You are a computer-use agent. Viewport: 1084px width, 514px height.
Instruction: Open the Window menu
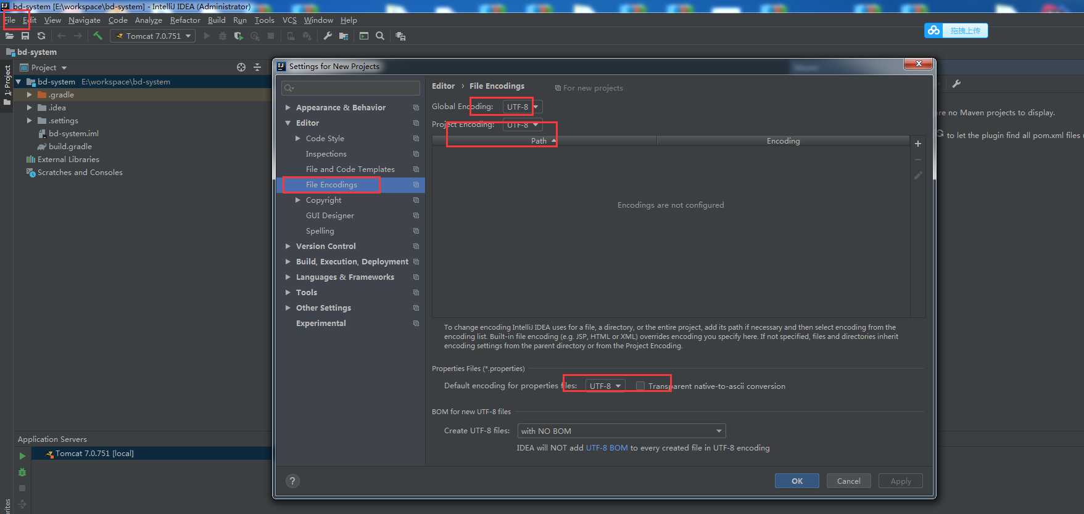[318, 20]
